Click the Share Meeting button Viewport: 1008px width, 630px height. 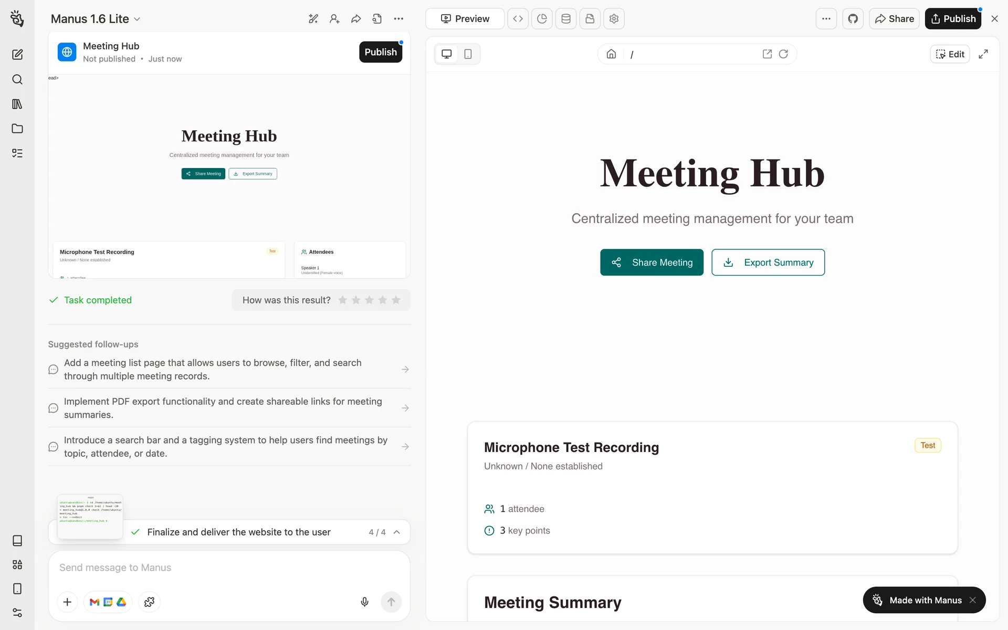tap(652, 262)
